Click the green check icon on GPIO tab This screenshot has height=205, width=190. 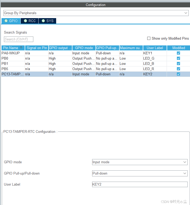click(x=6, y=21)
